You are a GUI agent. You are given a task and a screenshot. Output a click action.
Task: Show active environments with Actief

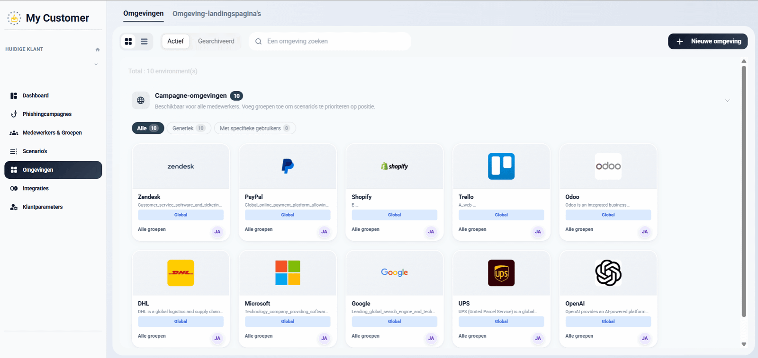pos(175,41)
